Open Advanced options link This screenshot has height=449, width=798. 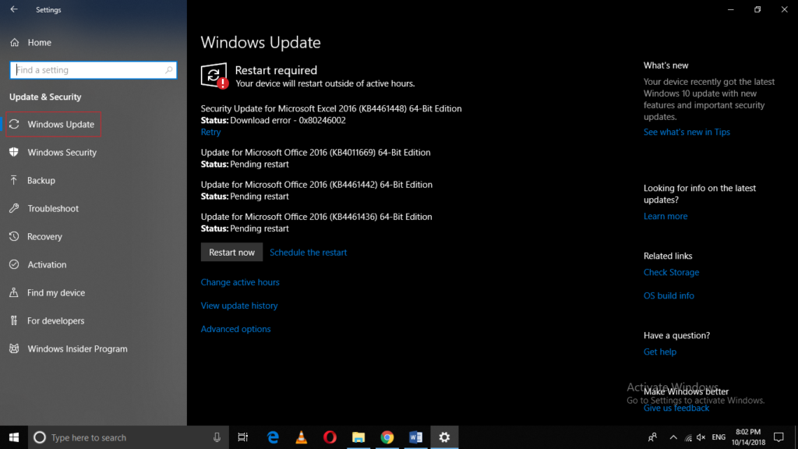pyautogui.click(x=235, y=329)
